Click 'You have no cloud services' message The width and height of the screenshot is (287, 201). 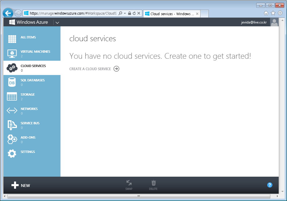(160, 56)
